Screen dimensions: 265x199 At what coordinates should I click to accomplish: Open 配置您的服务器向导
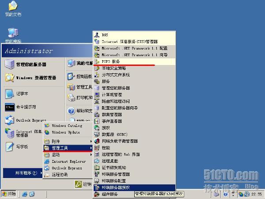coord(134,108)
